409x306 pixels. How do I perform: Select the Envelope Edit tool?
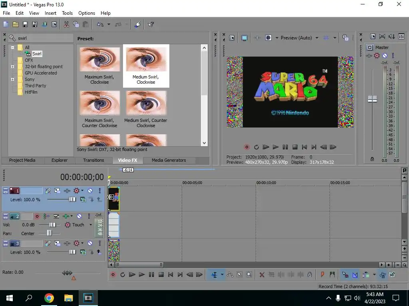[230, 275]
